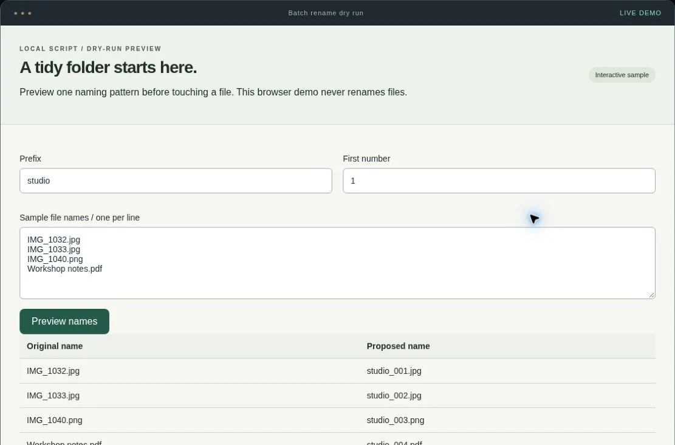Image resolution: width=675 pixels, height=445 pixels.
Task: Click proposed name studio_001.jpg
Action: [394, 371]
